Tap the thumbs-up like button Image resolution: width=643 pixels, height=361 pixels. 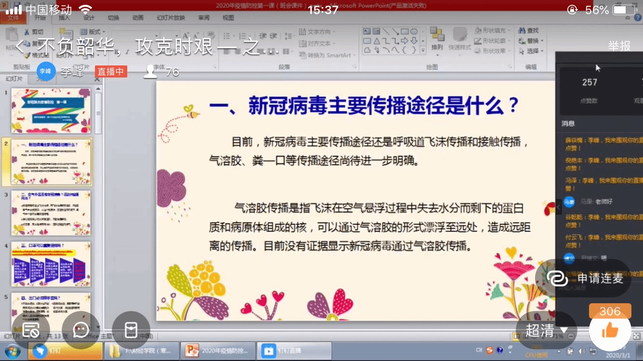[610, 330]
